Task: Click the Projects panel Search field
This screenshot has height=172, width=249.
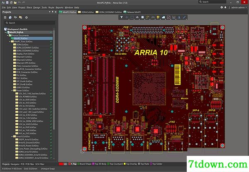Action: (30, 23)
